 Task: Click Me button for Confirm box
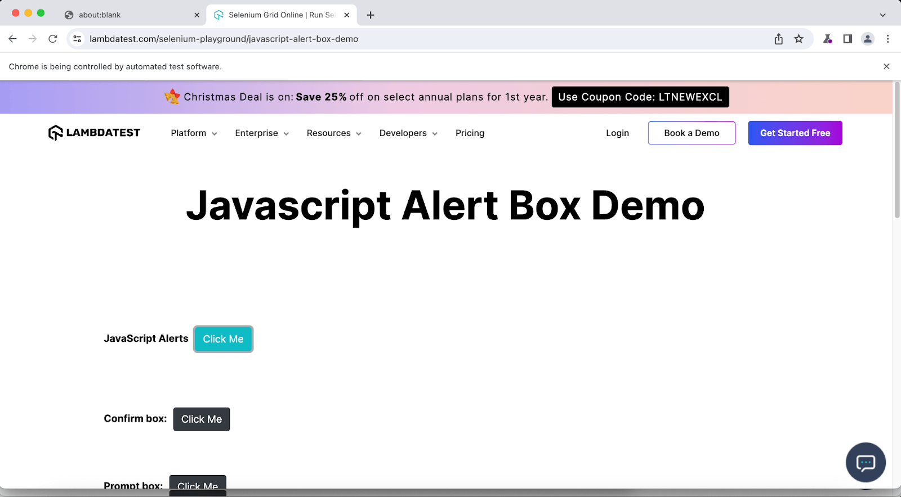click(202, 419)
